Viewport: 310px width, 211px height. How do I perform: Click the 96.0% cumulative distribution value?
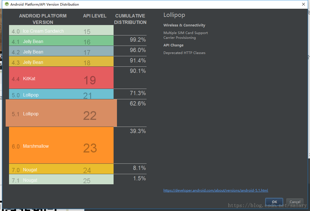tap(138, 50)
